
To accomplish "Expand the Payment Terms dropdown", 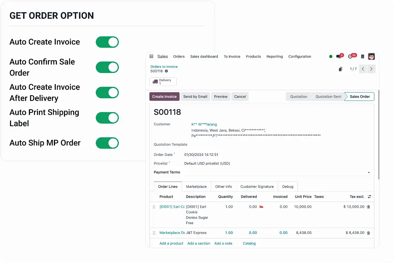I will pyautogui.click(x=369, y=173).
